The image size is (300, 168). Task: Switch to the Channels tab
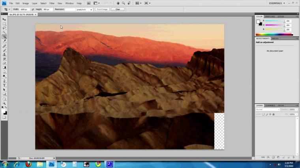tap(270, 105)
